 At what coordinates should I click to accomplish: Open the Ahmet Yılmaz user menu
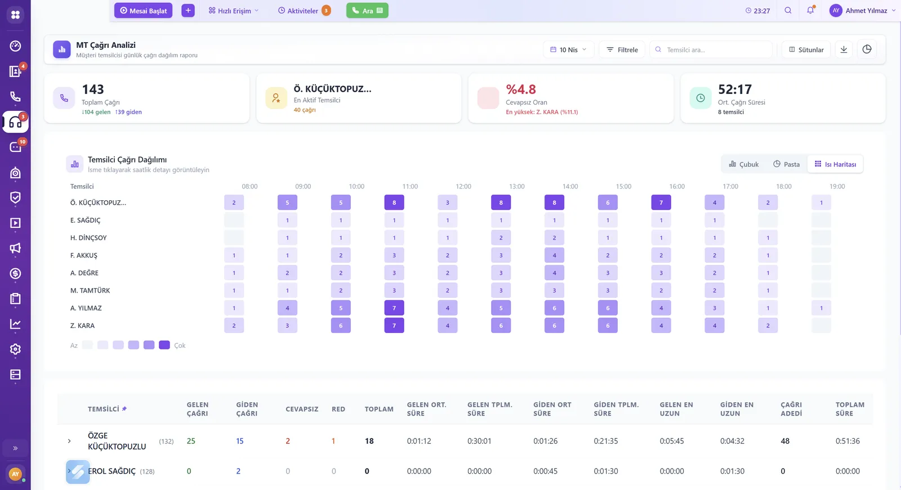point(862,11)
